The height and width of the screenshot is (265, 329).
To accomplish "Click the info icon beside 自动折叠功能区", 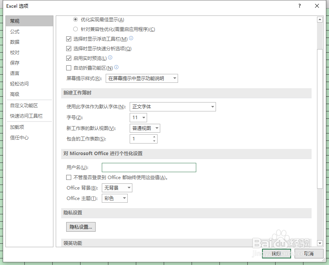I will coord(115,68).
